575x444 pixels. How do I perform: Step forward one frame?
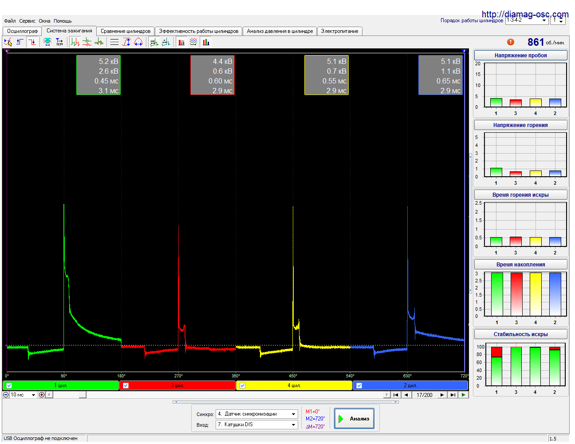pos(442,395)
